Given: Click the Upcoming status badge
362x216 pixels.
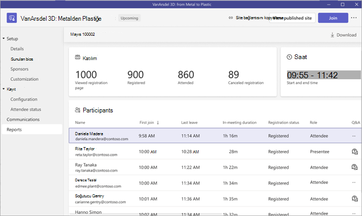Looking at the screenshot, I should pos(129,18).
